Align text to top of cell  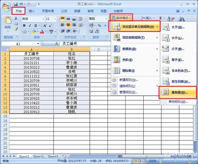pyautogui.click(x=62, y=19)
